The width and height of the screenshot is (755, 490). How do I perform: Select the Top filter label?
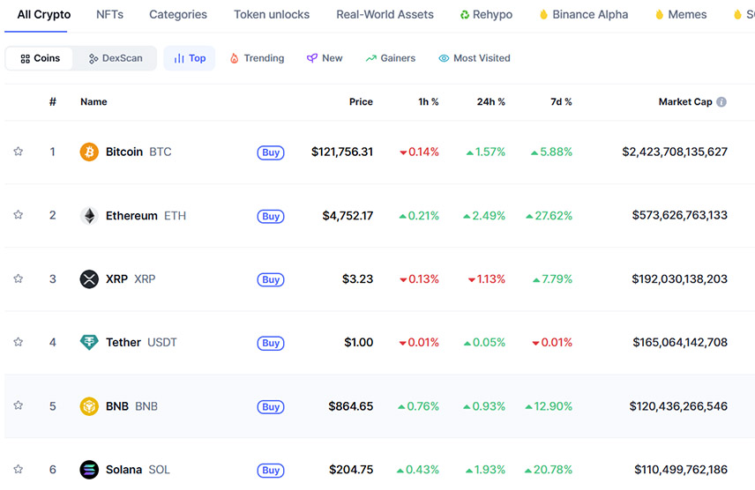197,58
